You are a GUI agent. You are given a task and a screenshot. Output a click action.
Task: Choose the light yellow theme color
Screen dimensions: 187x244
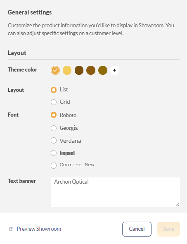point(67,70)
